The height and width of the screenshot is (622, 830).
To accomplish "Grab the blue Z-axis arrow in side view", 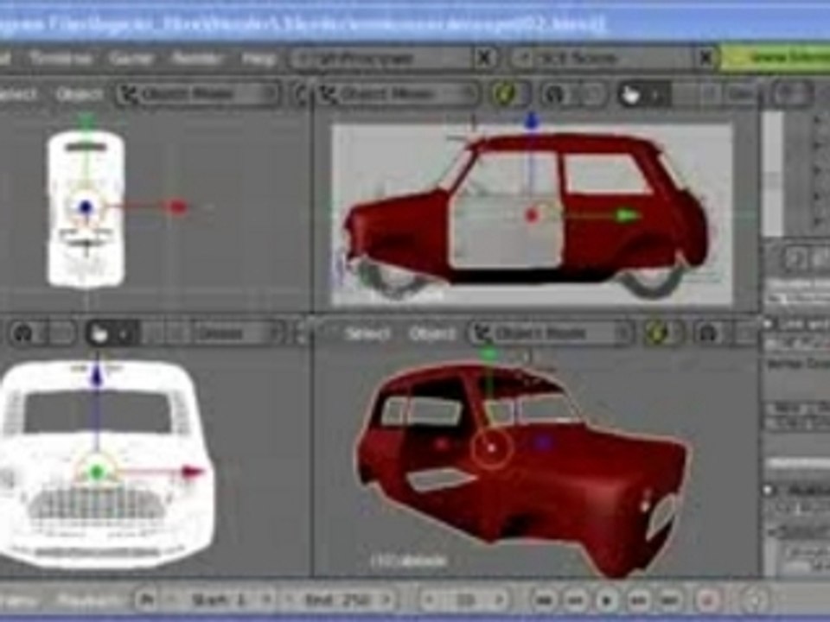I will (x=532, y=122).
